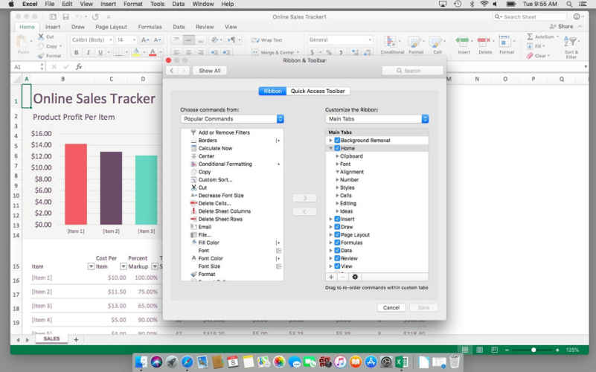The width and height of the screenshot is (596, 372).
Task: Expand the Clipboard group under Home
Action: tap(337, 156)
